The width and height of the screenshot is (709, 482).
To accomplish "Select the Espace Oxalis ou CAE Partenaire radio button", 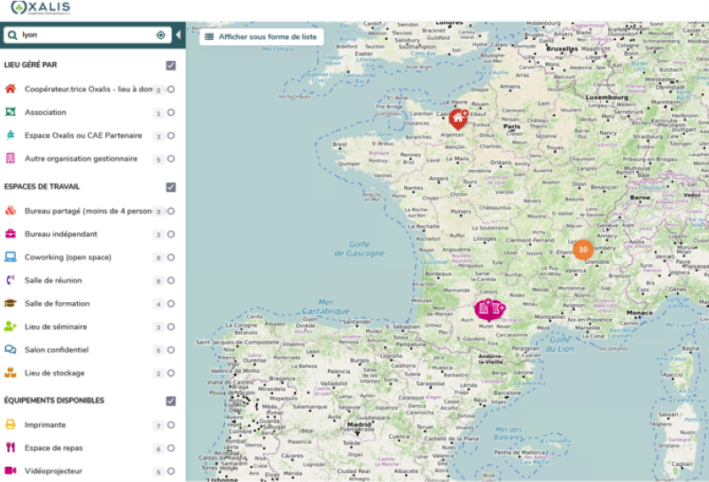I will 170,136.
